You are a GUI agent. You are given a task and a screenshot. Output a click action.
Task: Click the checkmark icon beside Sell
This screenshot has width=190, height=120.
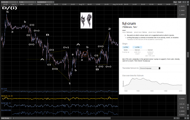pyautogui.click(x=183, y=2)
